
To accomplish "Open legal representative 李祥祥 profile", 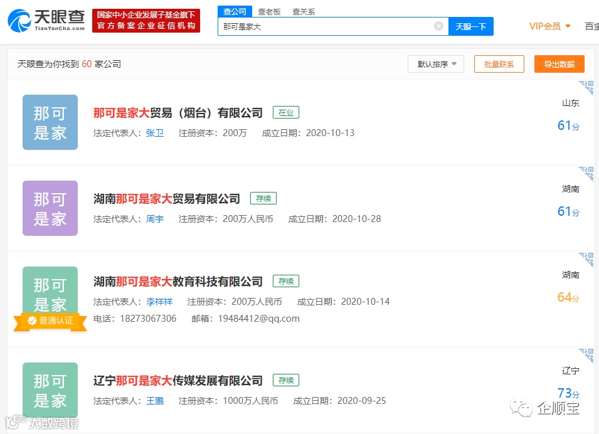I will (159, 302).
